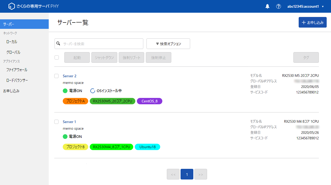
Task: Open the Server 2 link
Action: click(x=69, y=76)
